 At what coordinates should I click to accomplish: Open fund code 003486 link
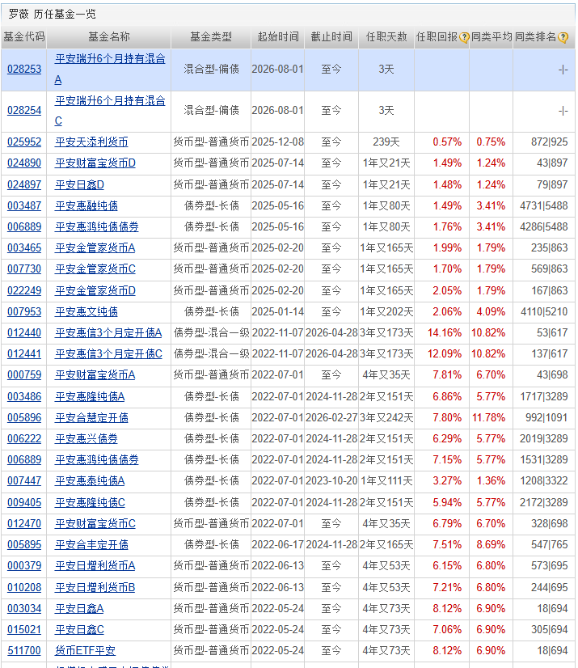pos(24,397)
